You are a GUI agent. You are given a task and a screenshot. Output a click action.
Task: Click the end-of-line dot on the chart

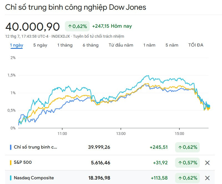[x=208, y=106]
